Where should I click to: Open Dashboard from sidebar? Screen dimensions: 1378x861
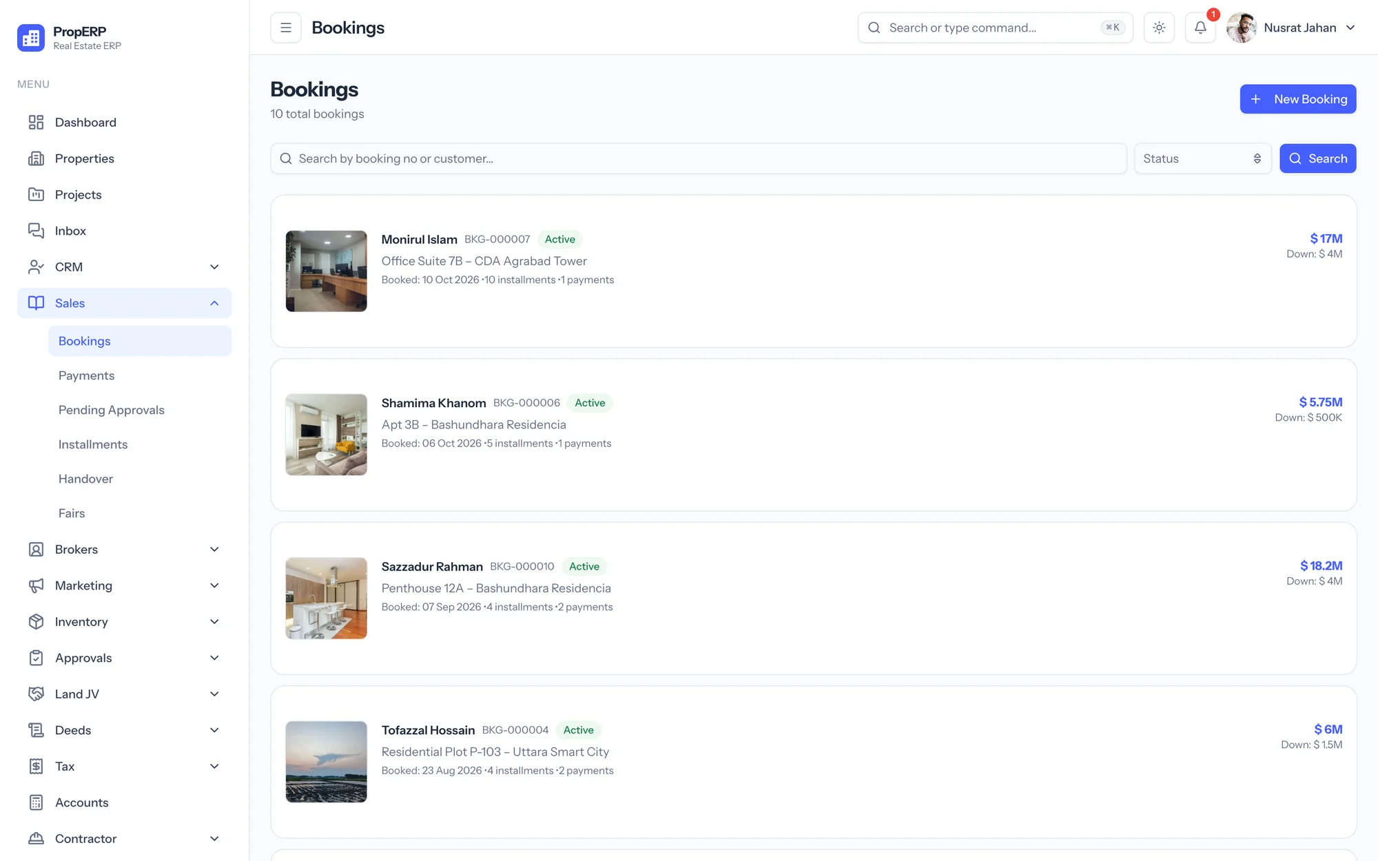click(124, 122)
